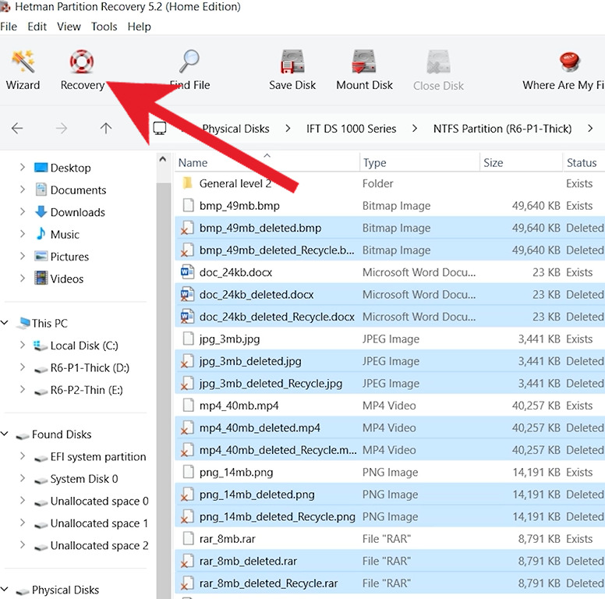Expand EFI system partition node
This screenshot has height=599, width=605.
click(23, 456)
